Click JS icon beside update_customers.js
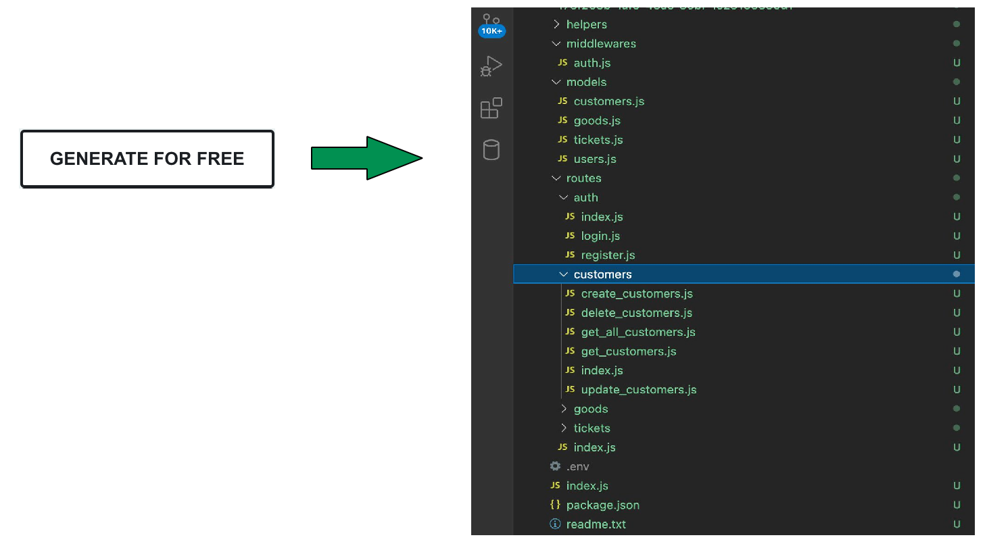 click(570, 389)
